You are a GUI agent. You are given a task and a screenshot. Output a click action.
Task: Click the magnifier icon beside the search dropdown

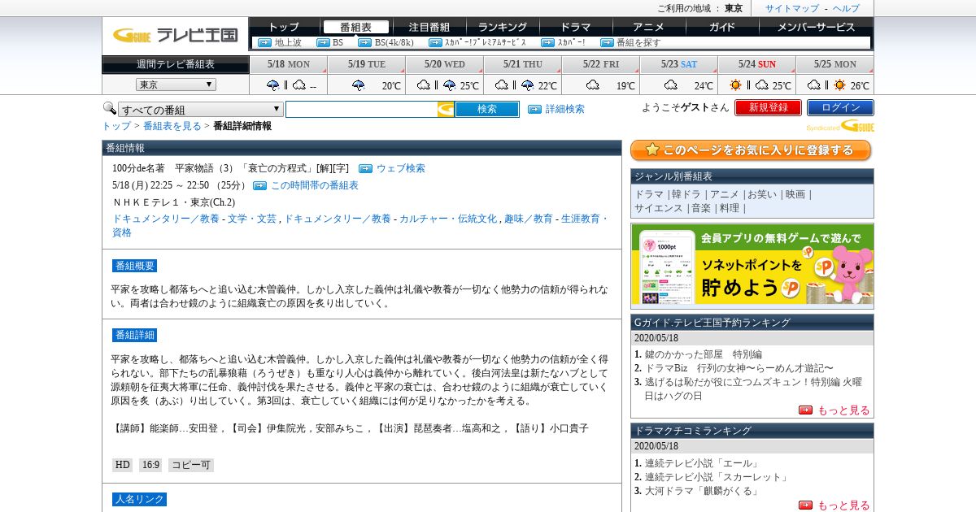click(x=109, y=108)
